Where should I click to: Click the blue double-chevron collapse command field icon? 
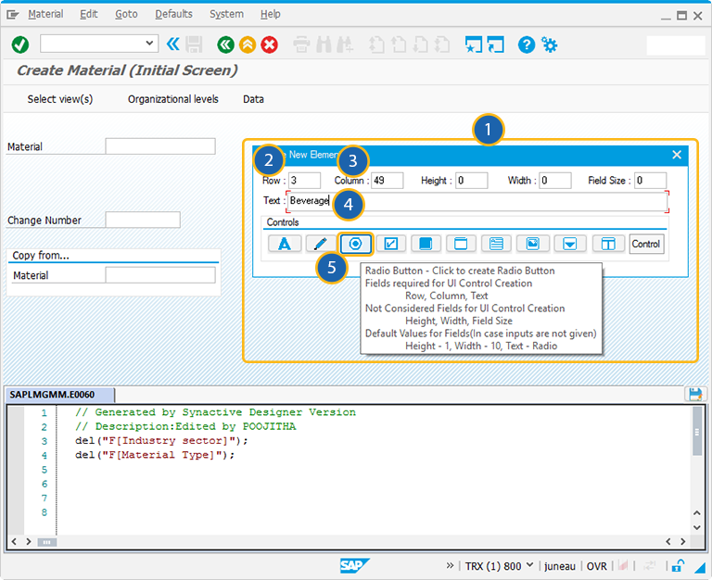[172, 44]
